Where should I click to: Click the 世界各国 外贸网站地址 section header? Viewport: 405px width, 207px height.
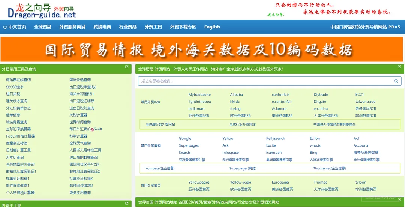point(209,202)
